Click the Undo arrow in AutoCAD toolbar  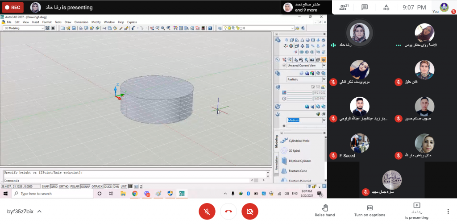pos(133,28)
